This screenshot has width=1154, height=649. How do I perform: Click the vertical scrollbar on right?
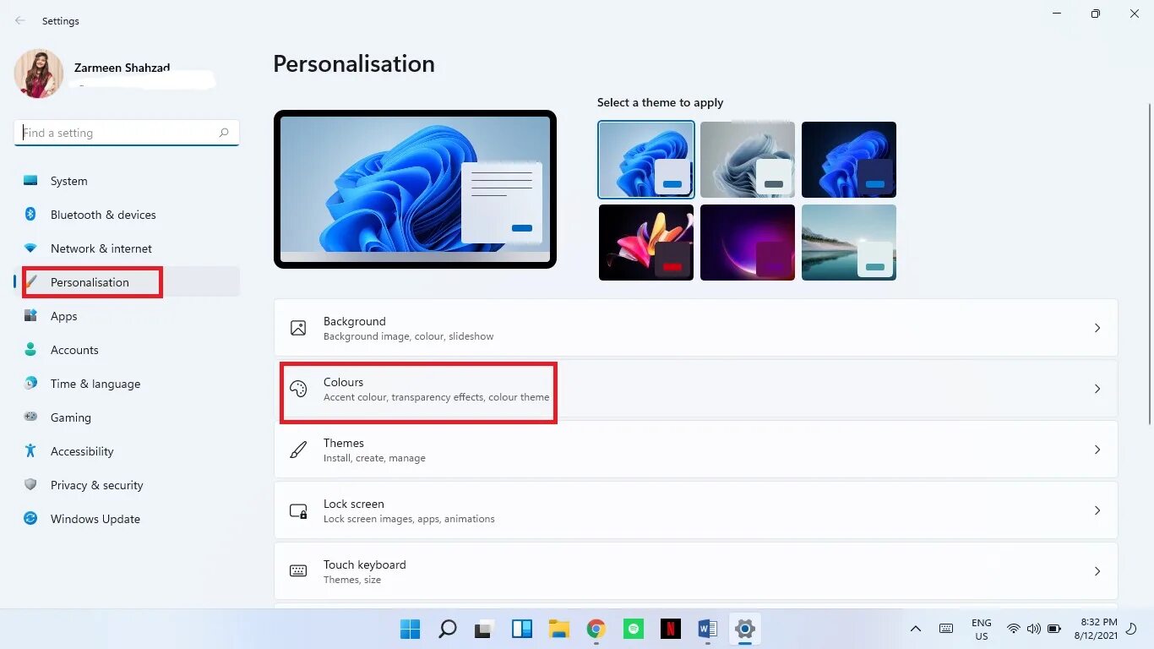point(1149,262)
